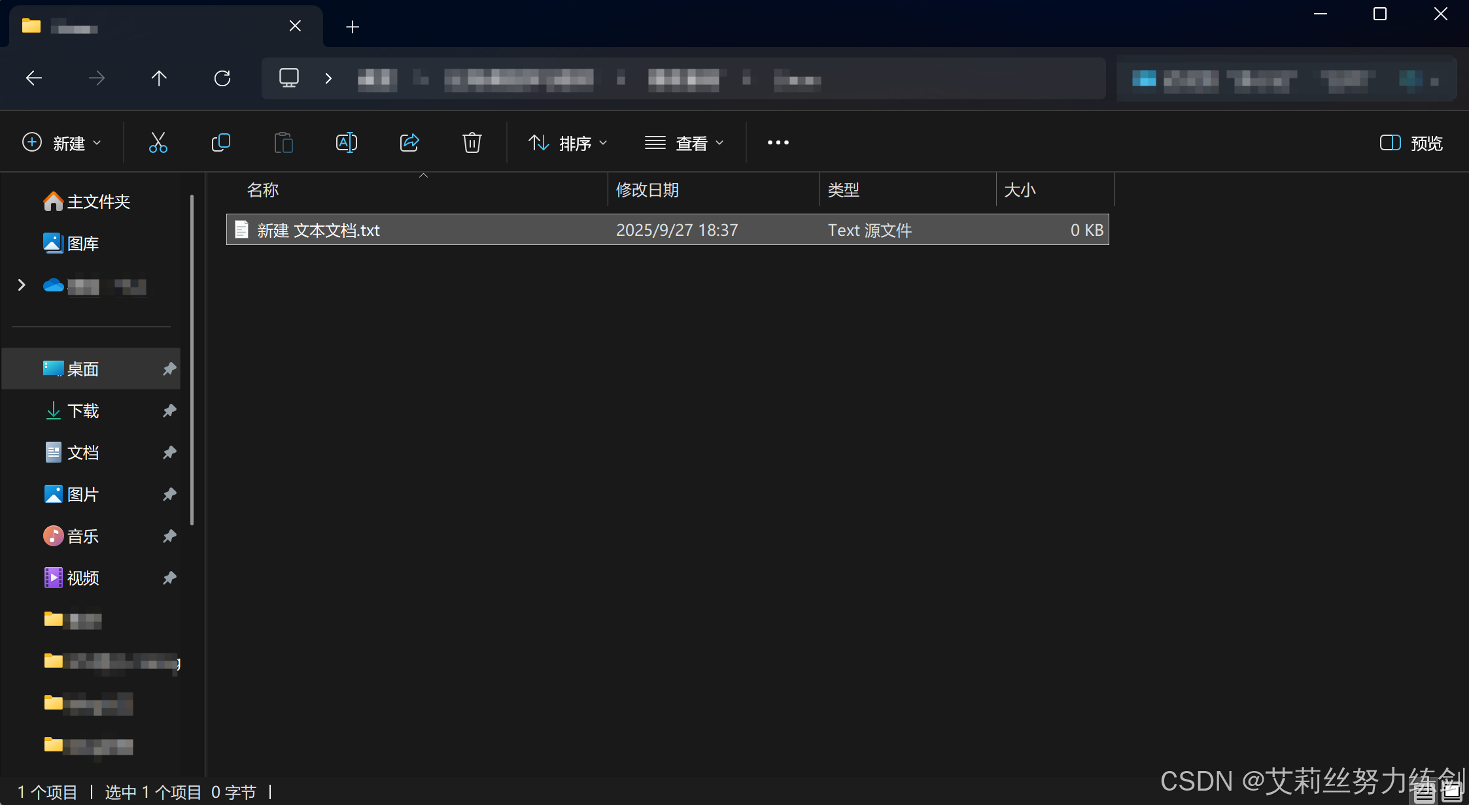
Task: Click the Rename icon in toolbar
Action: coord(346,142)
